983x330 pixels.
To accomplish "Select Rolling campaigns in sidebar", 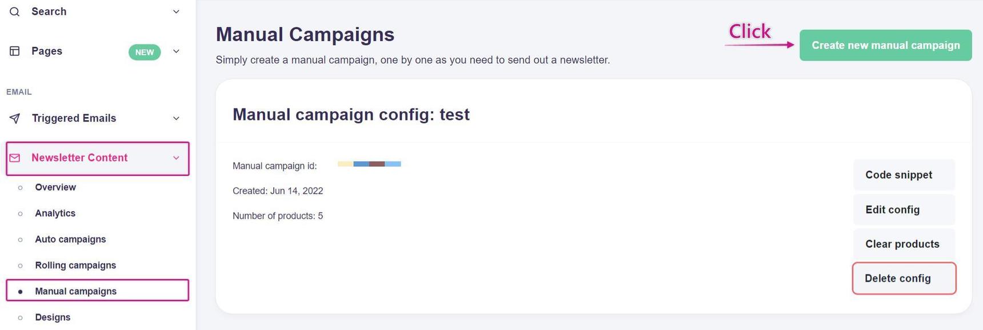I will point(75,265).
